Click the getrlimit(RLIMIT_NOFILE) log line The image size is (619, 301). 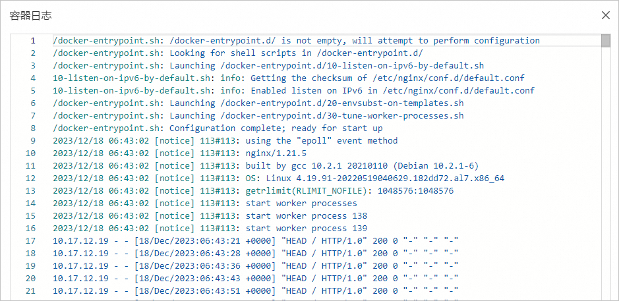point(253,191)
